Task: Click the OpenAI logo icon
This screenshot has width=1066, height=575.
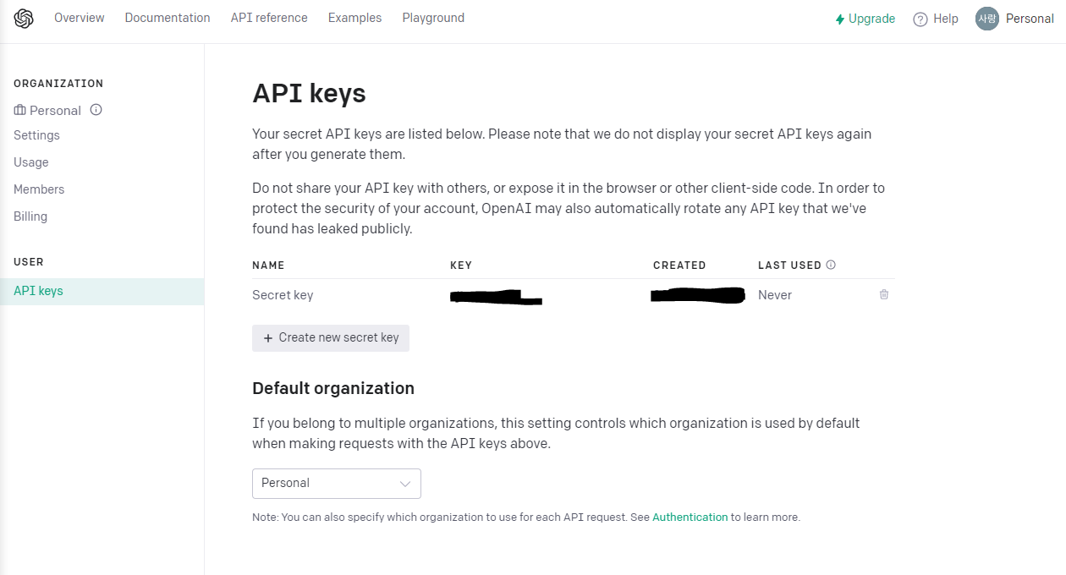Action: (x=24, y=19)
